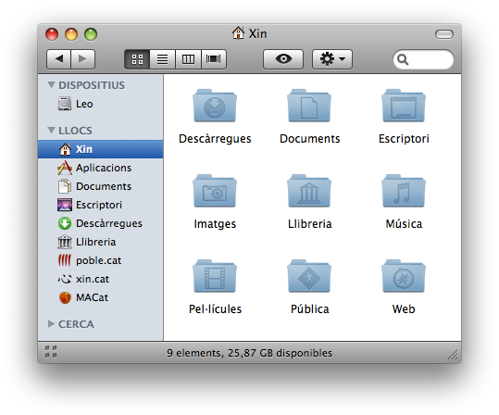Select the Documents folder icon

click(309, 106)
